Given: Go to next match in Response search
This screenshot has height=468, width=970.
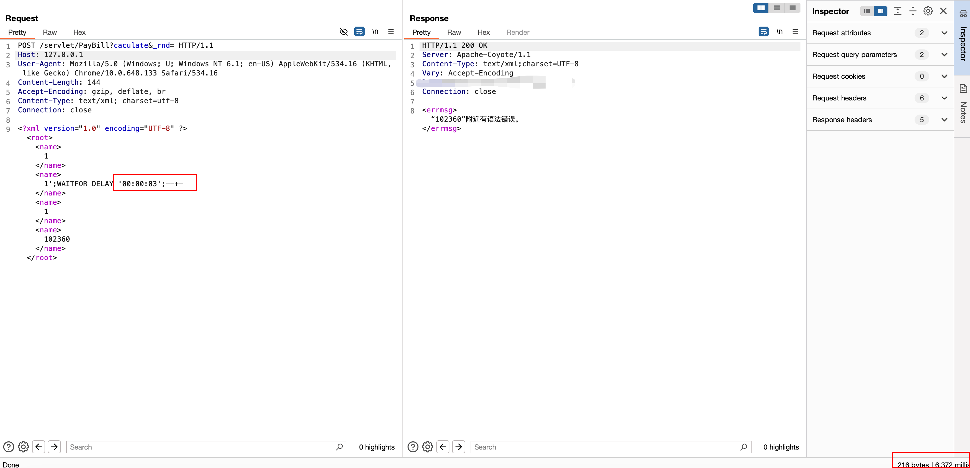Looking at the screenshot, I should tap(459, 447).
